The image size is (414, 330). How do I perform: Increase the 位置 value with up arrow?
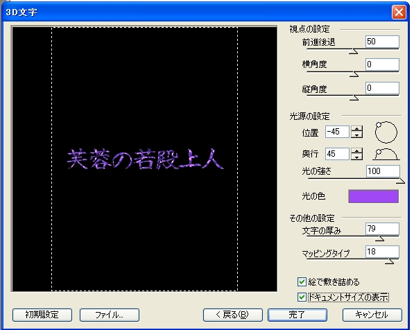coord(356,129)
